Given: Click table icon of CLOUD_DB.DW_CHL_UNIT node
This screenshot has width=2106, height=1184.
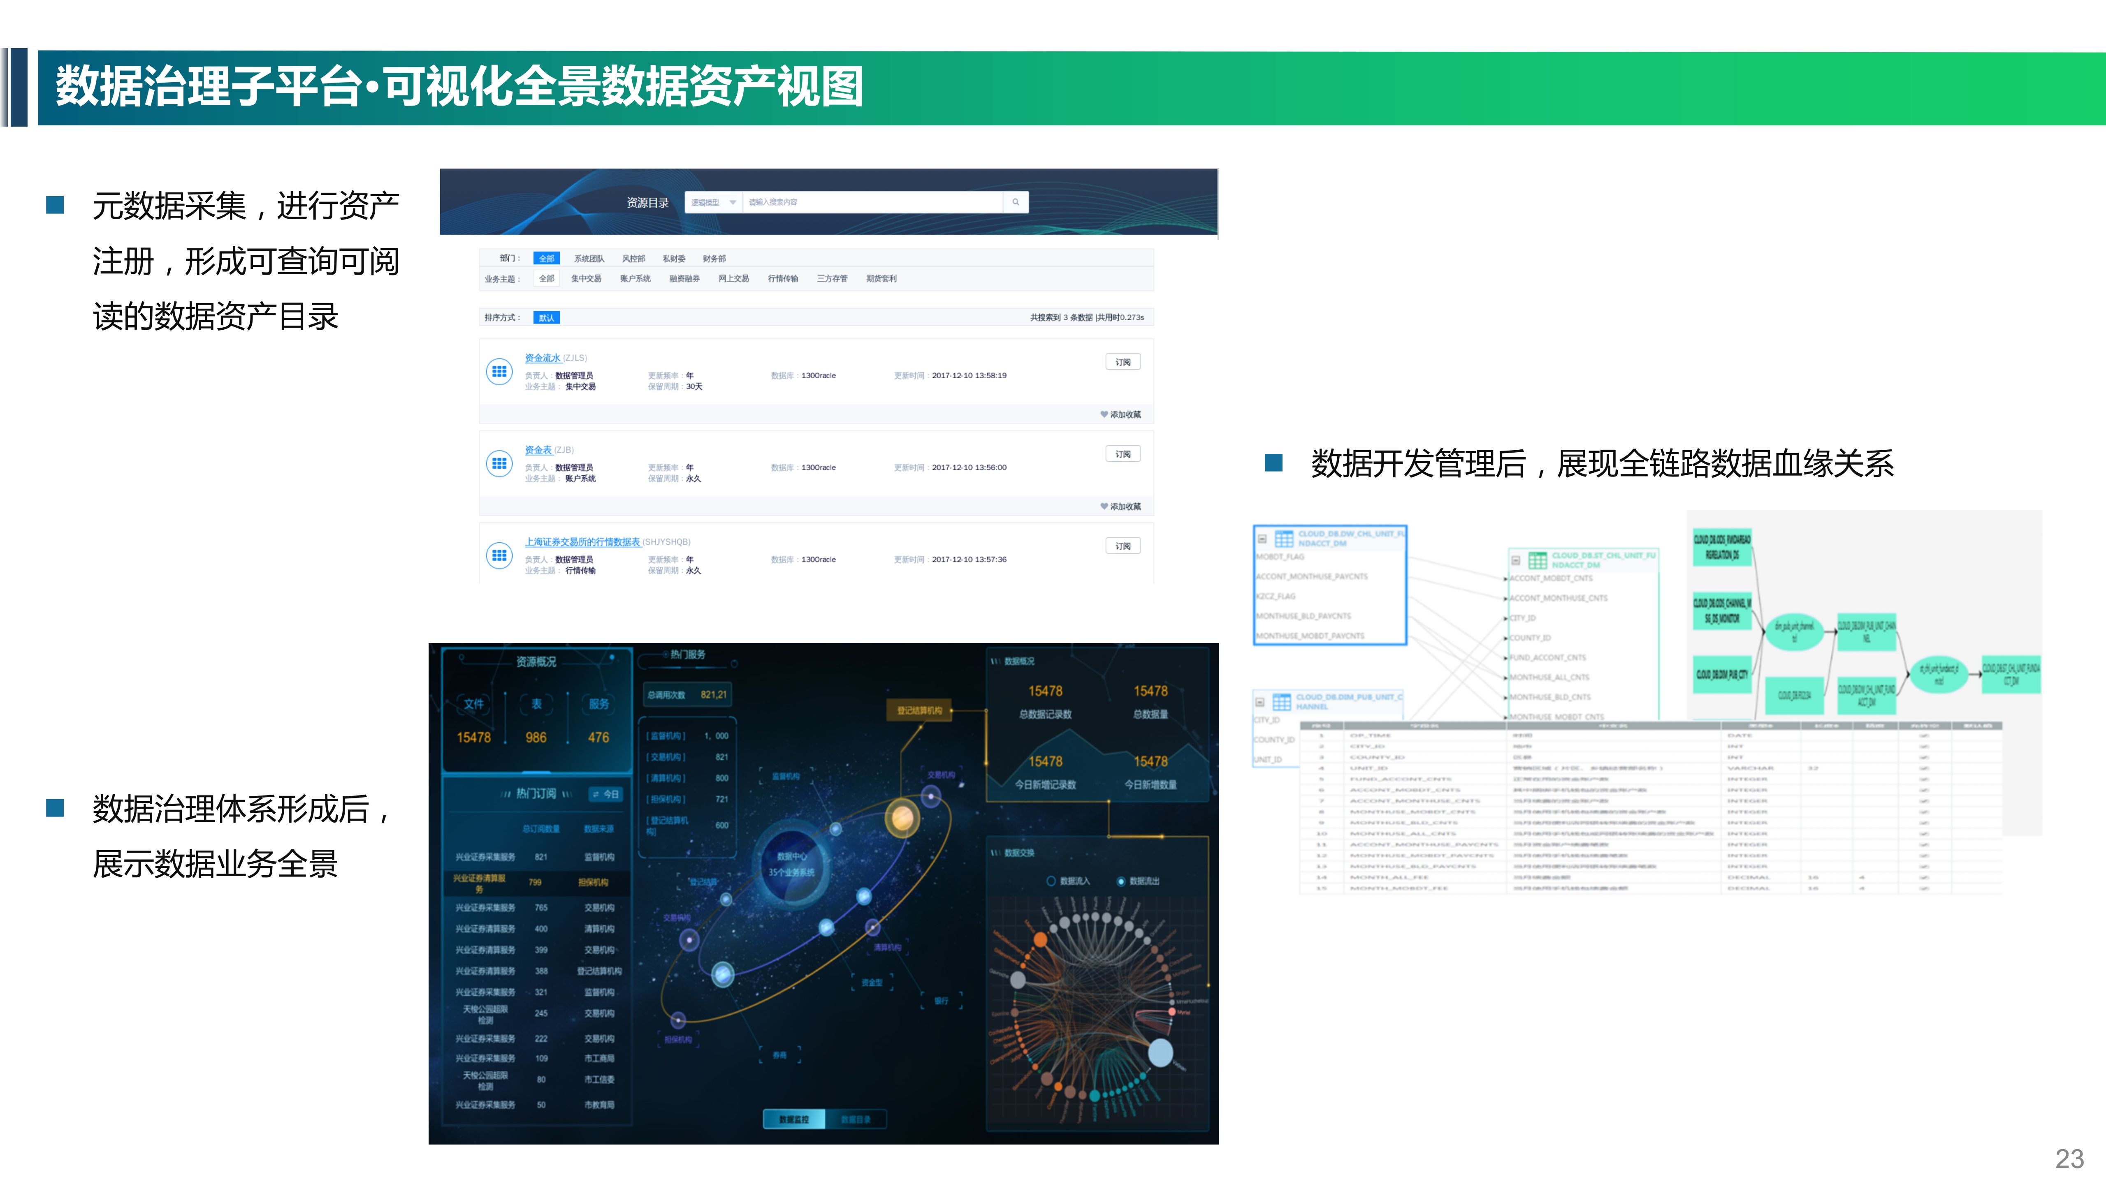Looking at the screenshot, I should click(1284, 539).
